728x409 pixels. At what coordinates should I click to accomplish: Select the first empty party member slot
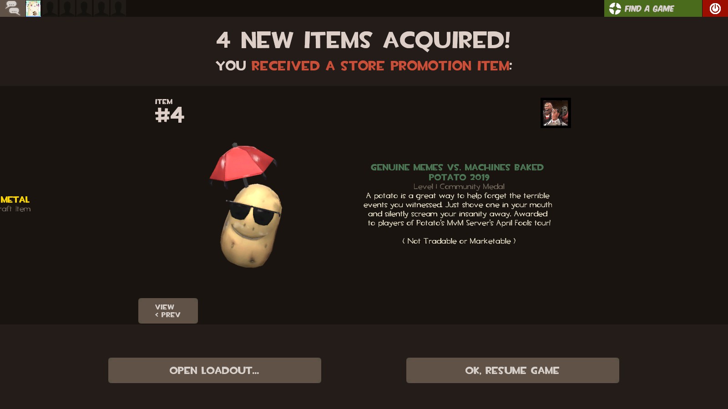click(x=50, y=8)
